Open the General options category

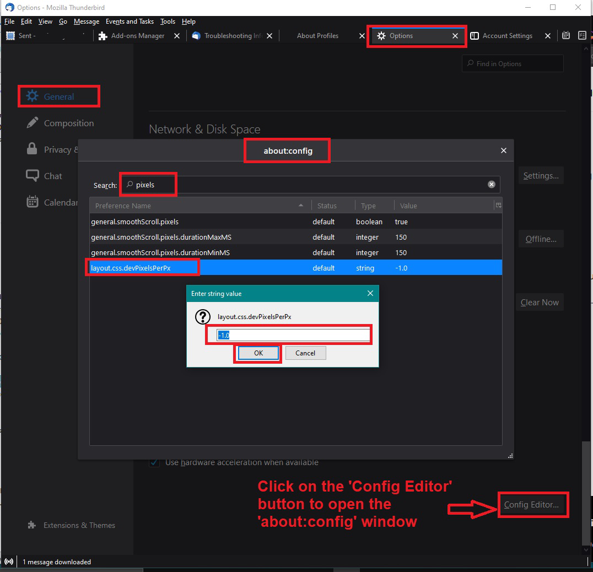(58, 96)
